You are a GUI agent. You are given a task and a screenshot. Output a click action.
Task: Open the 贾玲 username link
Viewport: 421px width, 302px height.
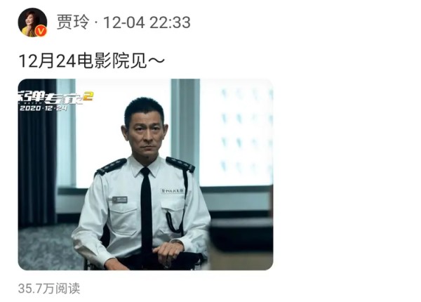(x=73, y=22)
